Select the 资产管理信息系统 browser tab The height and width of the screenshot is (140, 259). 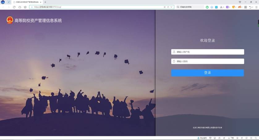27,2
